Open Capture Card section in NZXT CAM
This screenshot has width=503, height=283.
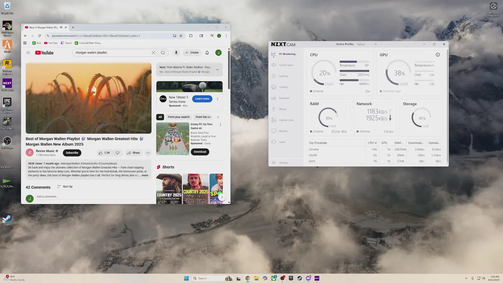tap(282, 120)
